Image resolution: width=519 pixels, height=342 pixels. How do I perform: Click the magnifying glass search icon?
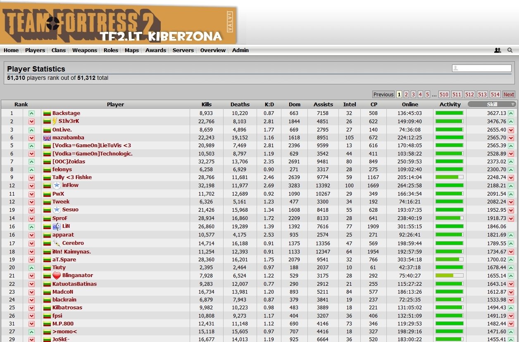click(510, 50)
